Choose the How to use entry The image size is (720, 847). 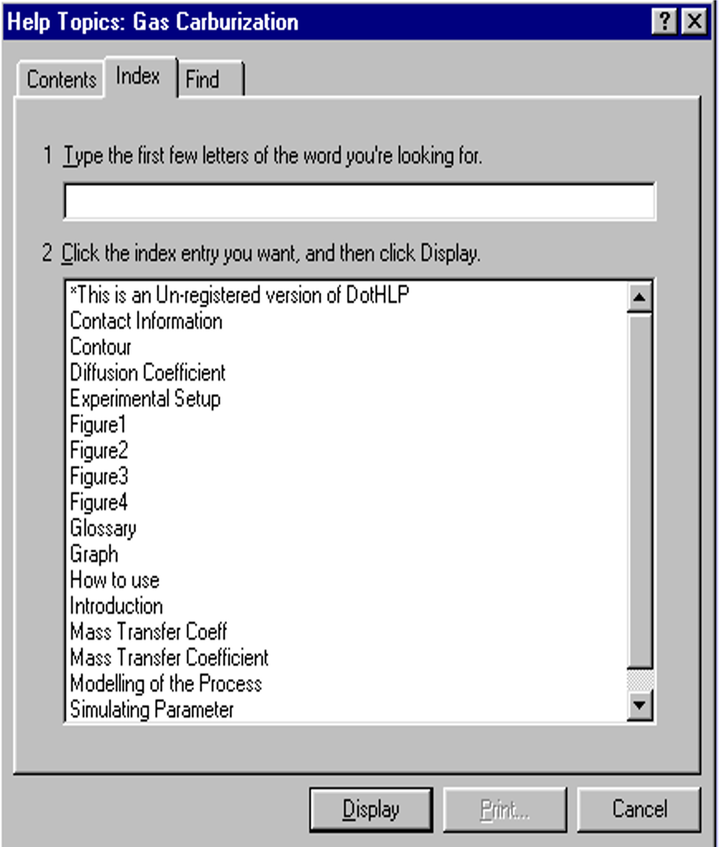[114, 580]
